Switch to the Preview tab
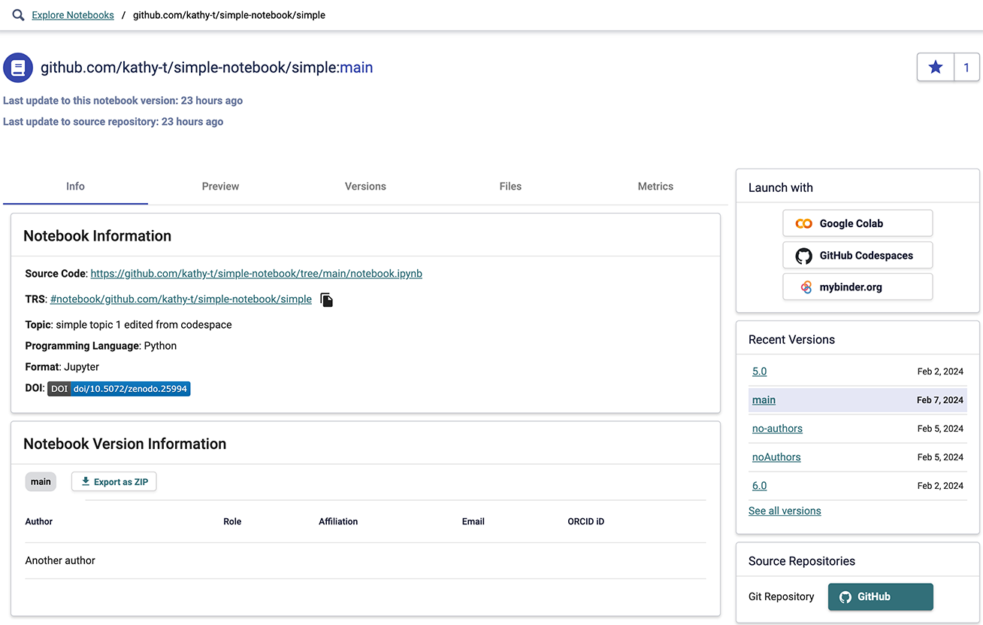983x625 pixels. pos(220,187)
